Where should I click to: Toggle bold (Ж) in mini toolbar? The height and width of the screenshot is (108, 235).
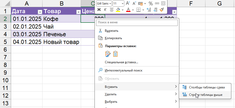click(99, 10)
